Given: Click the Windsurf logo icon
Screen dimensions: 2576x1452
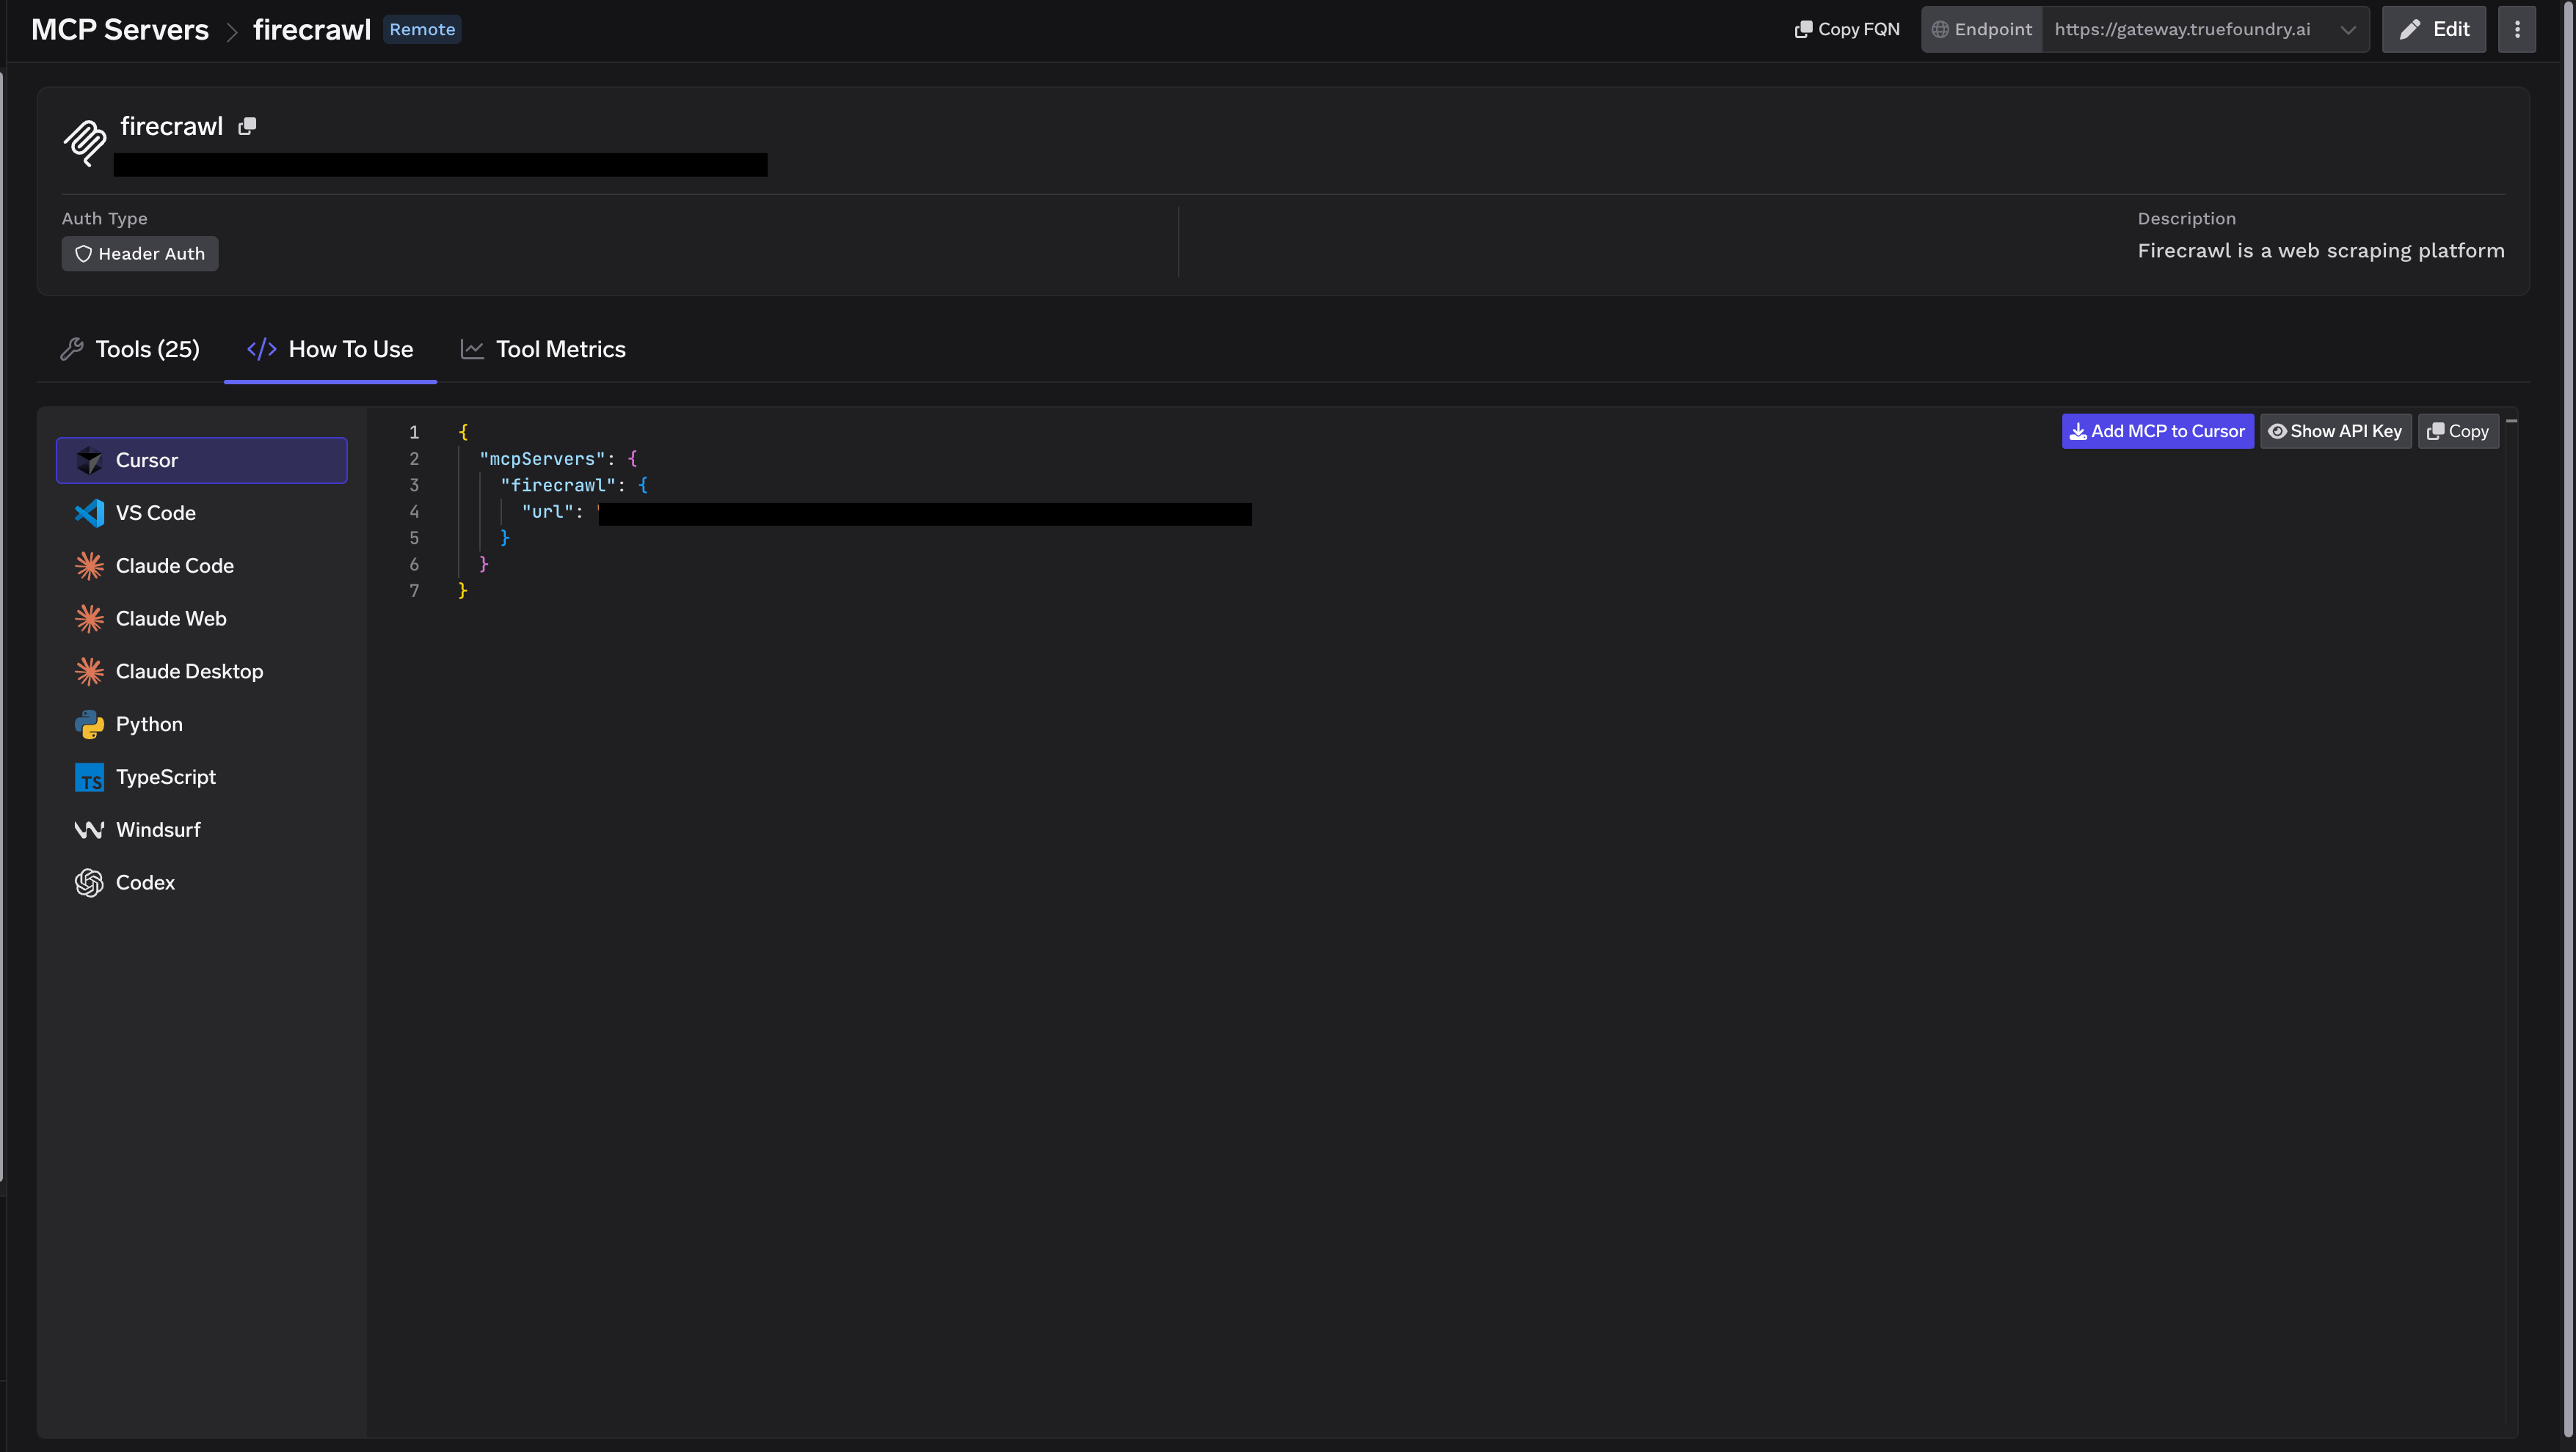Looking at the screenshot, I should [x=89, y=829].
